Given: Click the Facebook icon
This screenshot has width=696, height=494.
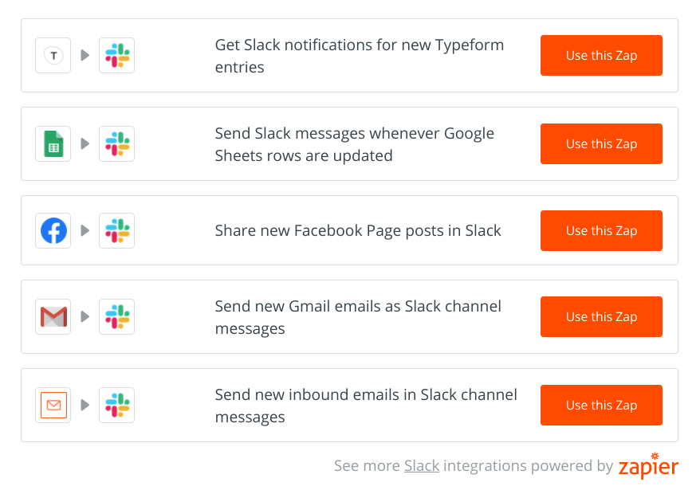Looking at the screenshot, I should 53,231.
